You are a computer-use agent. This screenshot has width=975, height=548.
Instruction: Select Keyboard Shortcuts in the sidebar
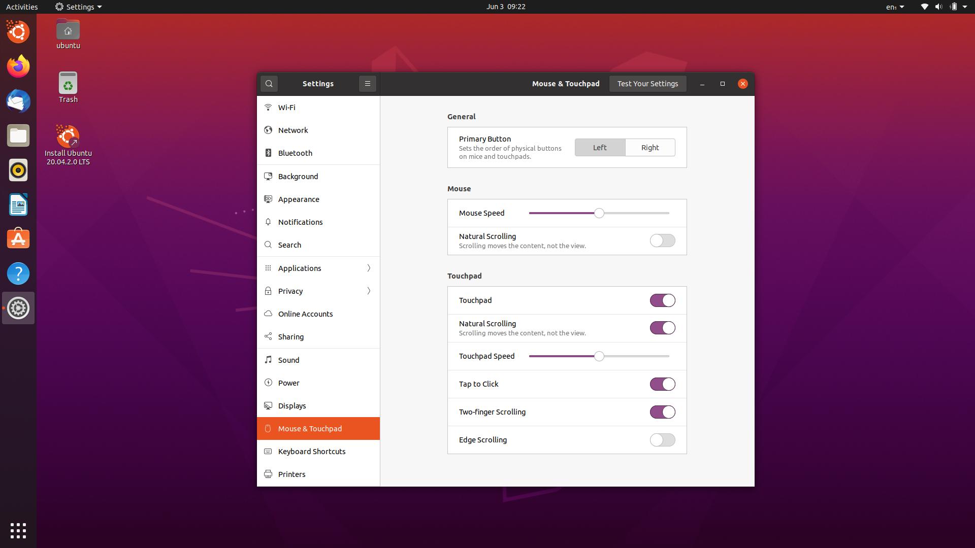[x=311, y=452]
